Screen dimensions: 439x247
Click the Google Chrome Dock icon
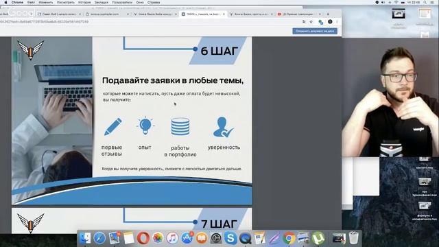(x=289, y=238)
